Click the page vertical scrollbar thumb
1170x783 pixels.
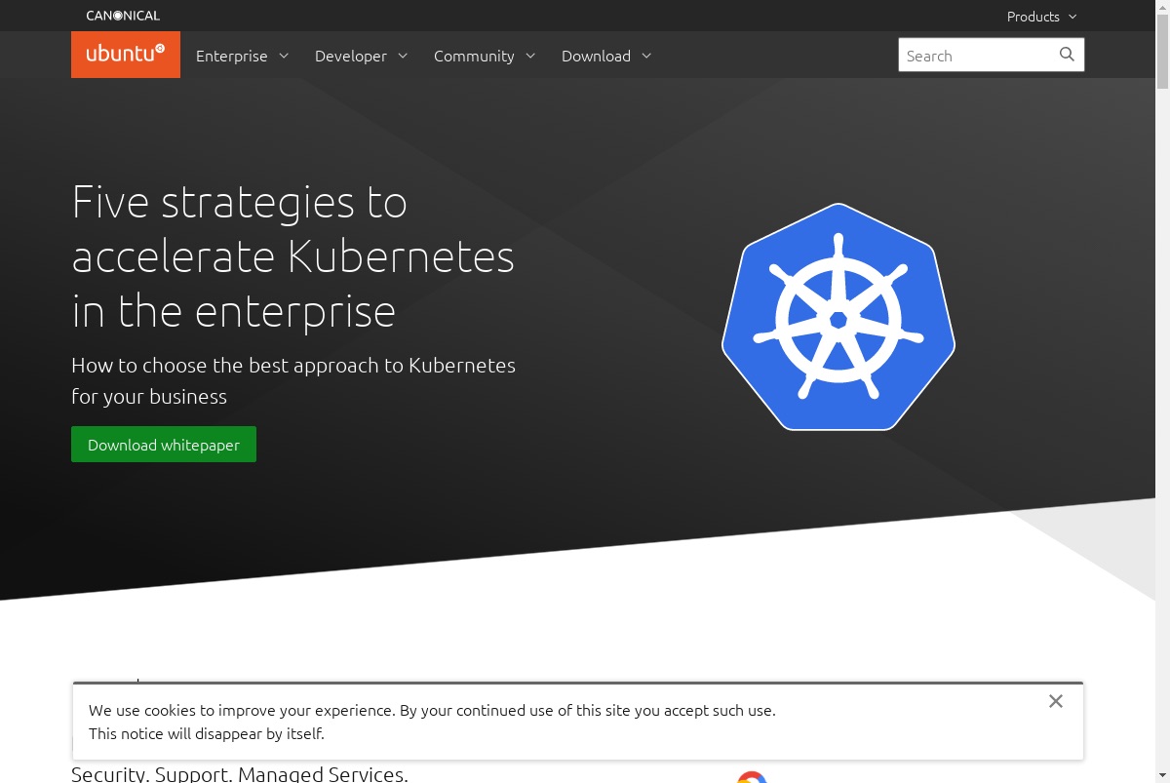[x=1162, y=51]
